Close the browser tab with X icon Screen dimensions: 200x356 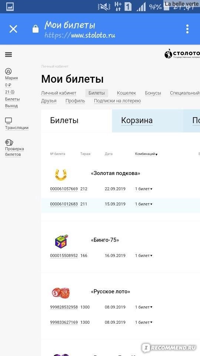13,29
